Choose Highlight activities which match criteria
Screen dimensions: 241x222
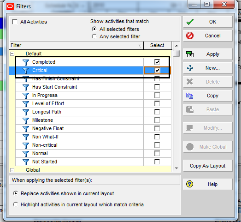coord(16,204)
